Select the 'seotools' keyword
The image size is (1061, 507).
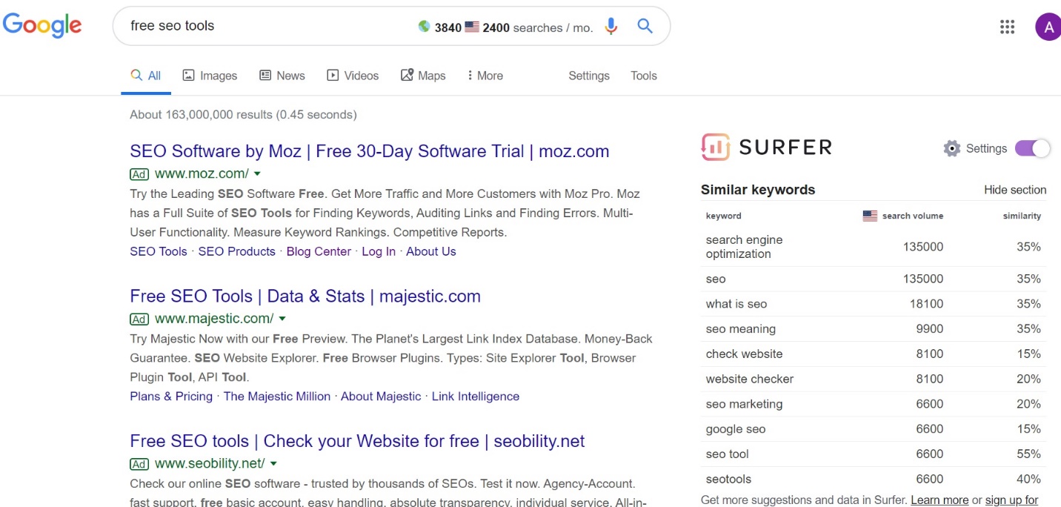point(728,480)
